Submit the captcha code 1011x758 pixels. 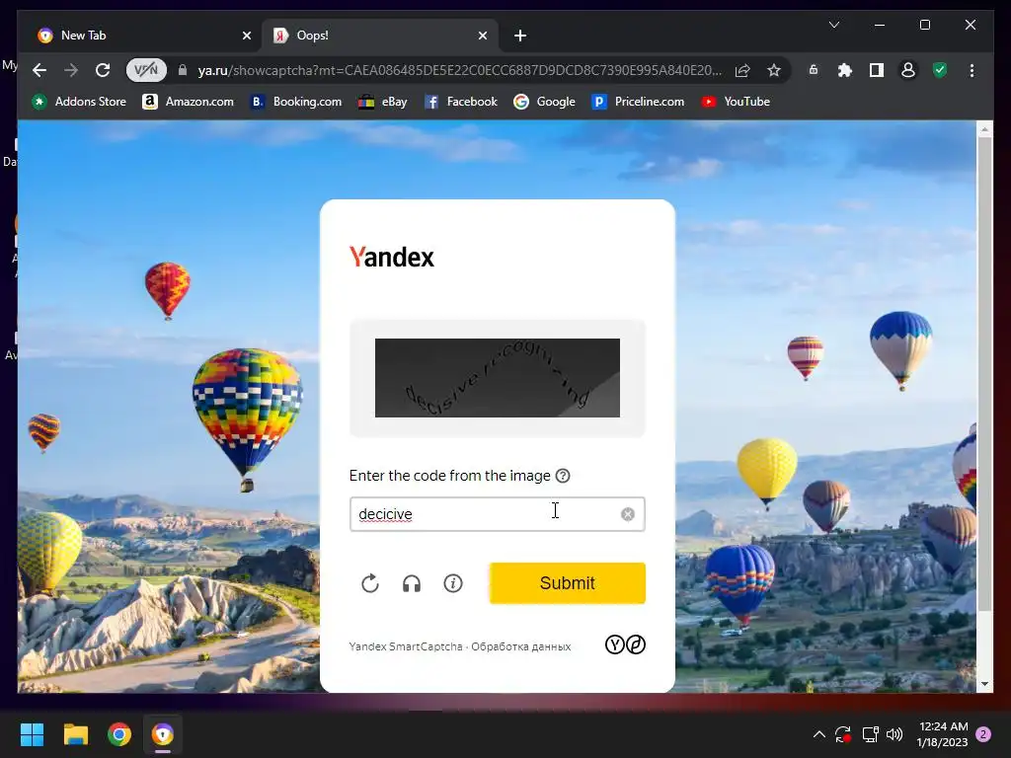tap(568, 583)
